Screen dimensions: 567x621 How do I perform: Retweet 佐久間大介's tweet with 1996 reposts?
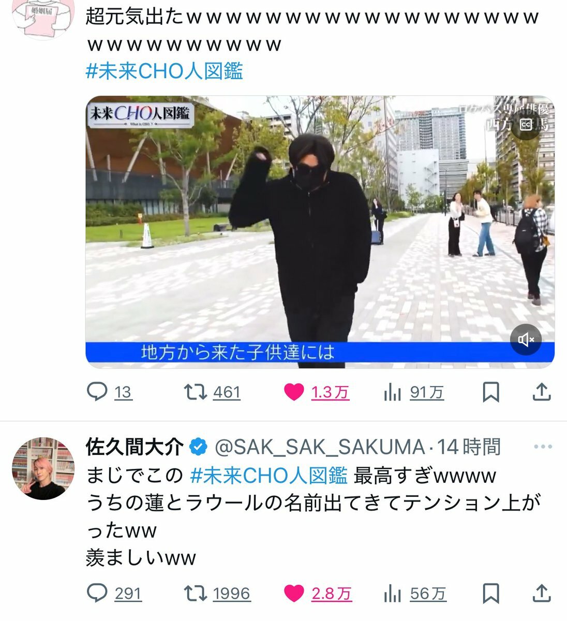coord(218,593)
